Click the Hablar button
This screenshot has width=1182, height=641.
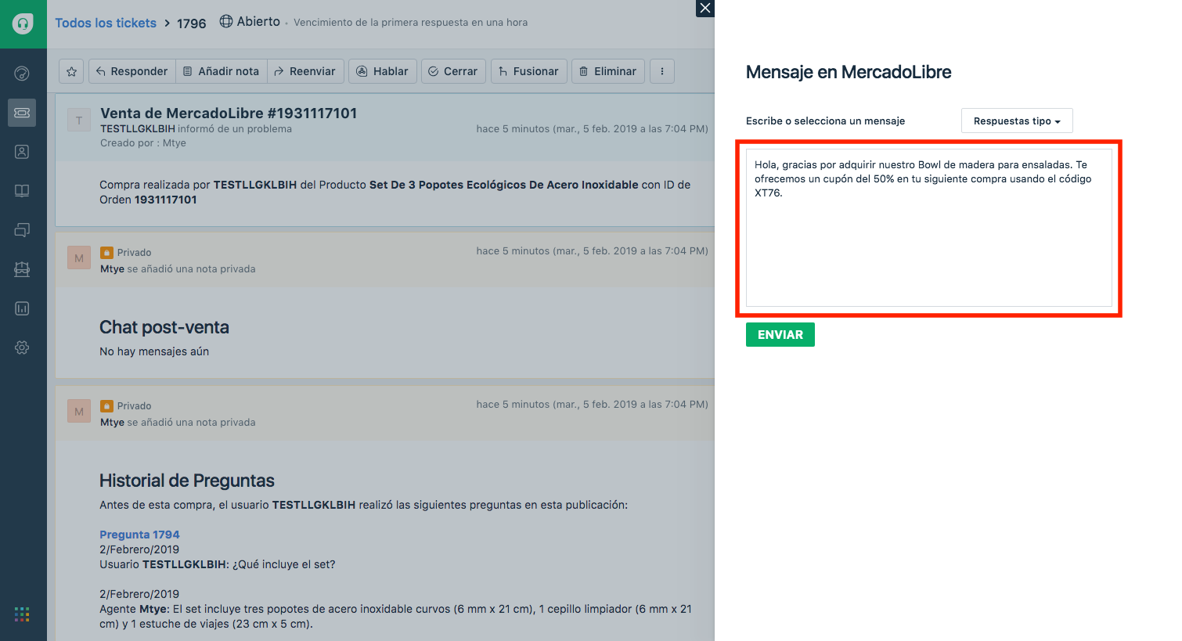[383, 71]
